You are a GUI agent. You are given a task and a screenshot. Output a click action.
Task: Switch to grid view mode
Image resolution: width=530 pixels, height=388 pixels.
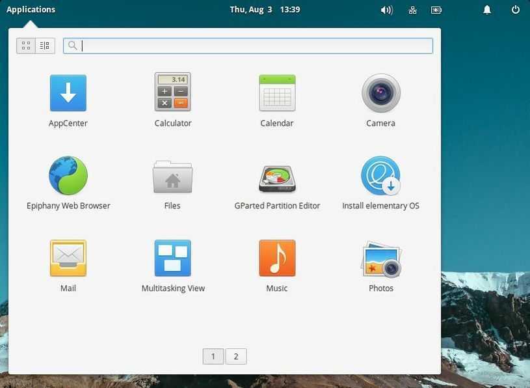26,46
